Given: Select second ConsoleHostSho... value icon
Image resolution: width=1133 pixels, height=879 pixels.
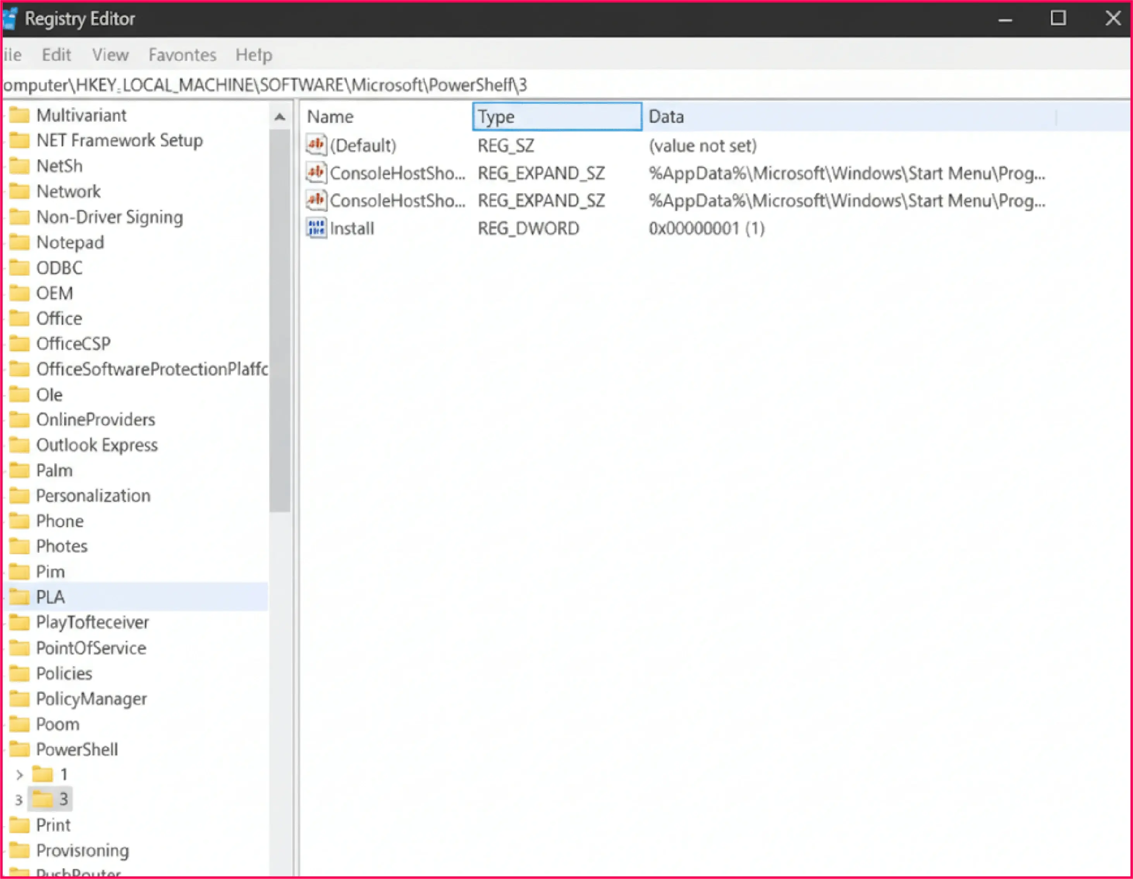Looking at the screenshot, I should [316, 200].
